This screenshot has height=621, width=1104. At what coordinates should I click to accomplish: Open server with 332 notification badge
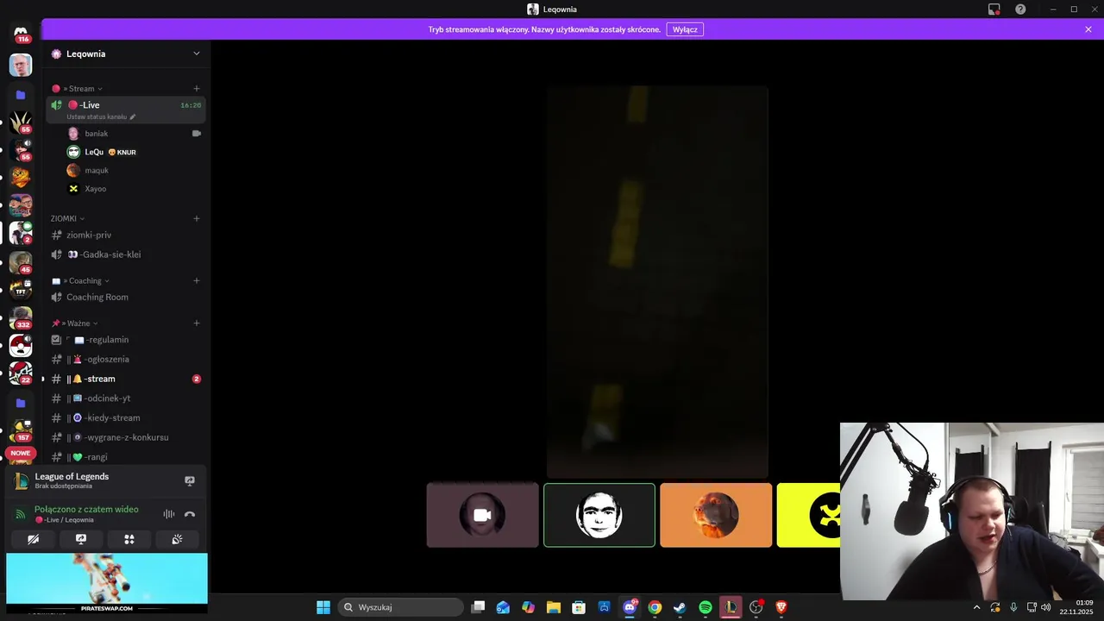(x=21, y=318)
